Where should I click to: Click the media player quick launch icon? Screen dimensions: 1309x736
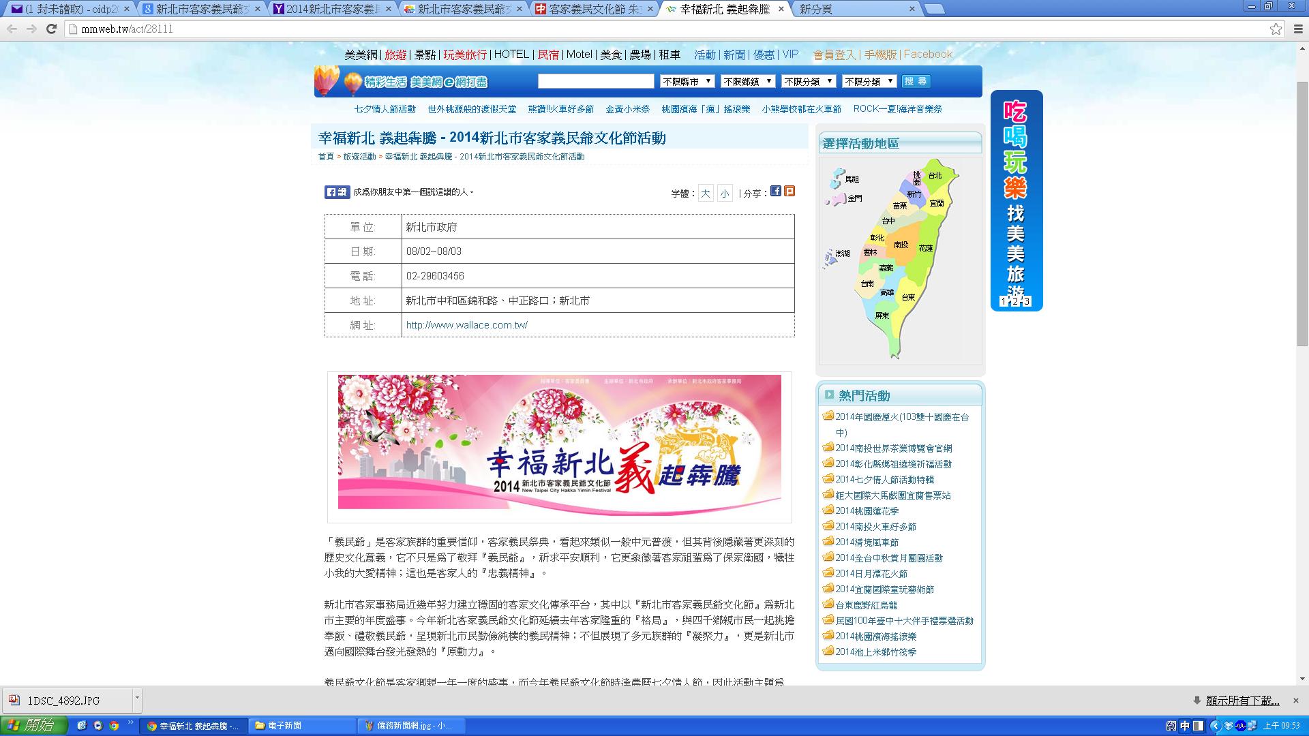97,726
